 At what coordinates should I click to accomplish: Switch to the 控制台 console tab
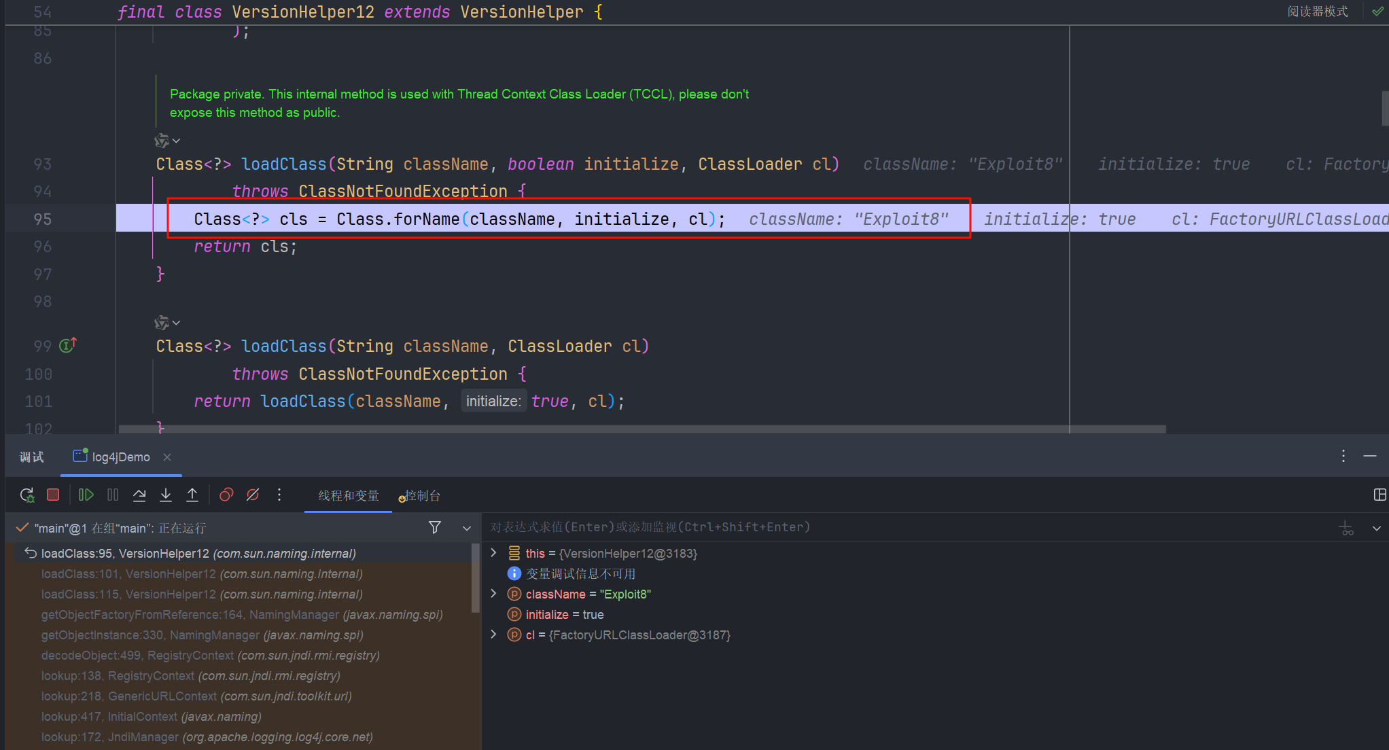point(420,495)
